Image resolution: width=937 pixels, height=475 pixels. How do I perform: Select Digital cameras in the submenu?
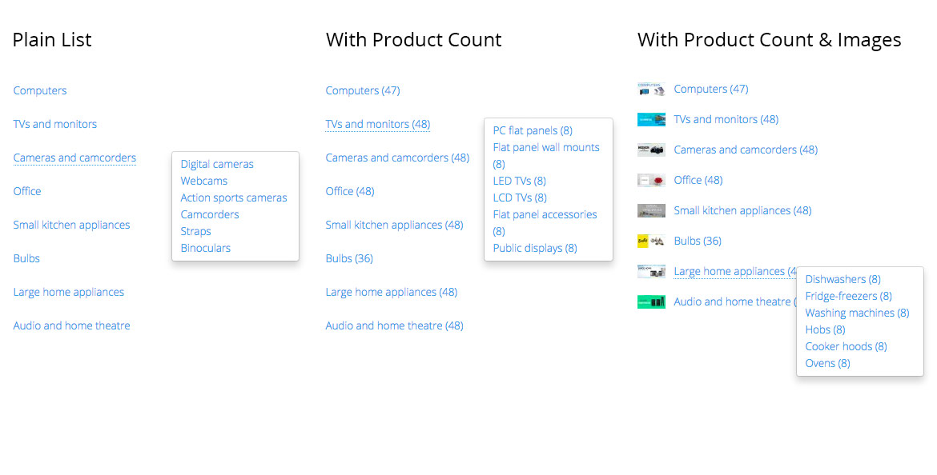(x=217, y=164)
